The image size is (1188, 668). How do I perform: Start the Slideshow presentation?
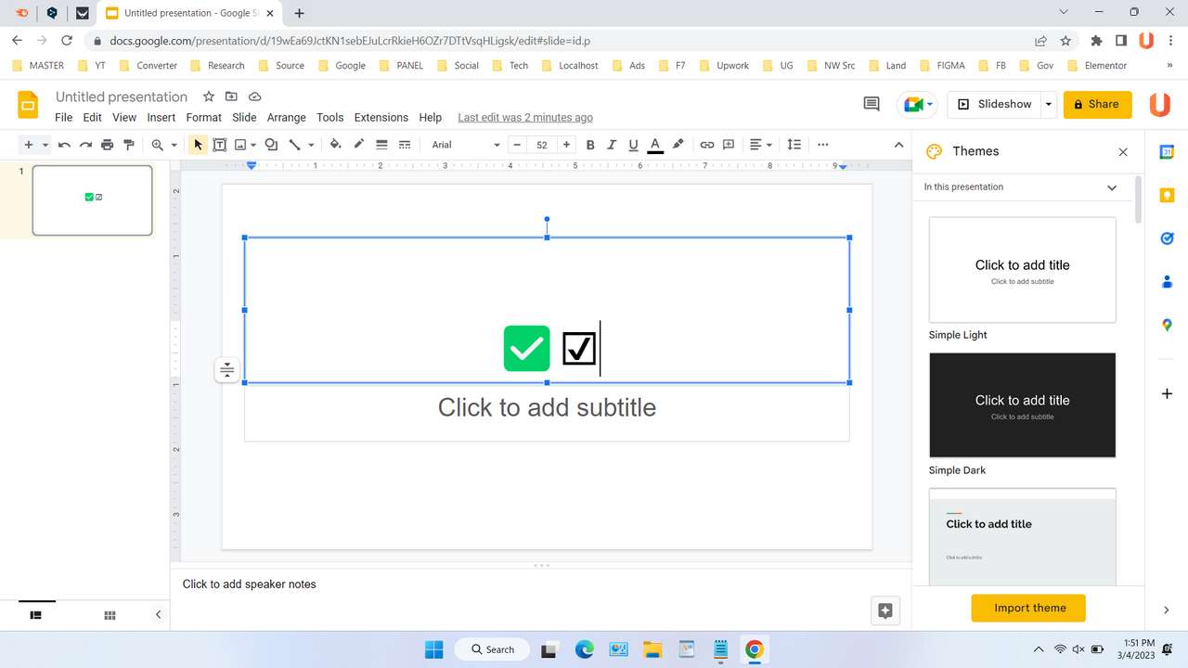993,104
